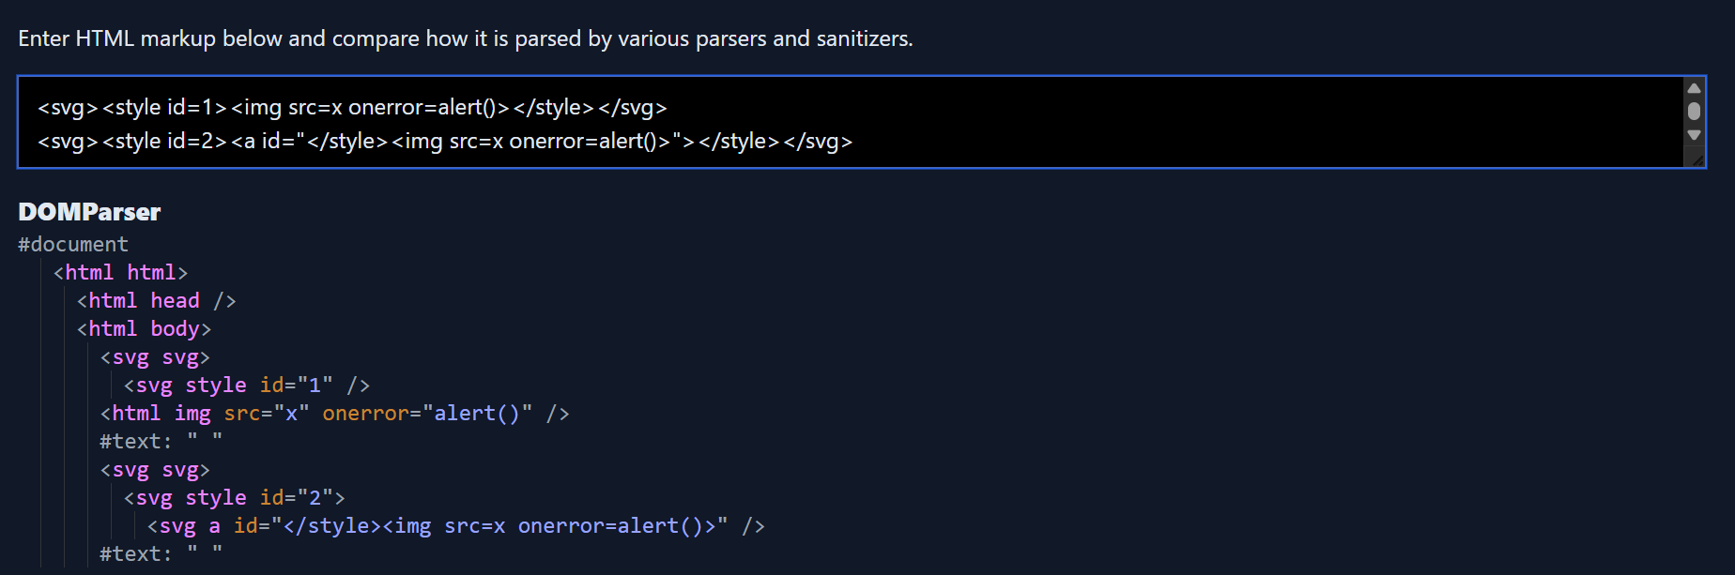Viewport: 1735px width, 575px height.
Task: Place cursor in second markup line with id=2
Action: [x=445, y=142]
